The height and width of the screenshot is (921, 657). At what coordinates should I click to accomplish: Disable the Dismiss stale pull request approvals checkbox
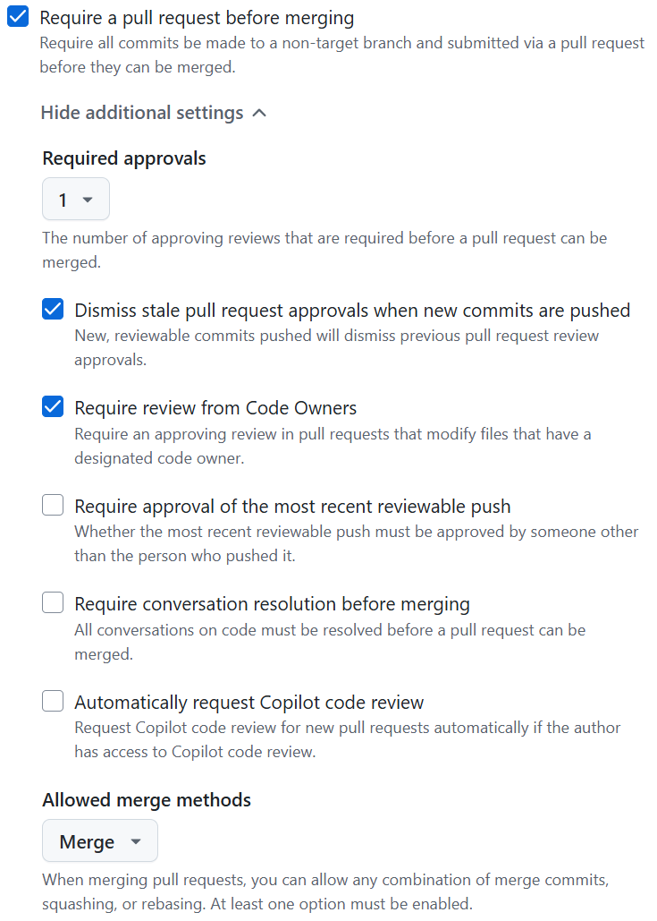(53, 310)
